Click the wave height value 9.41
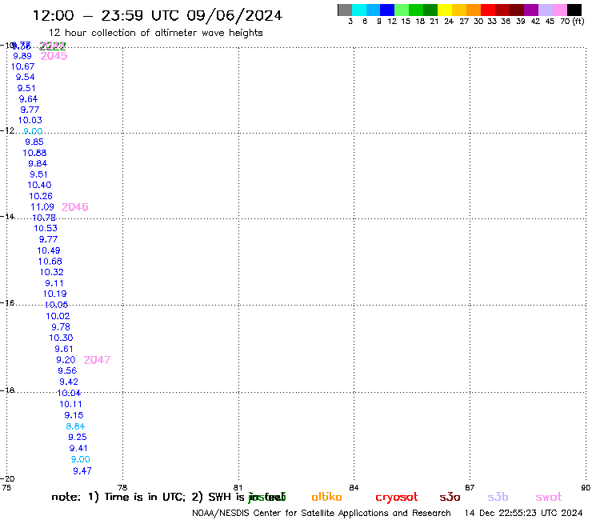The width and height of the screenshot is (592, 520). 78,448
